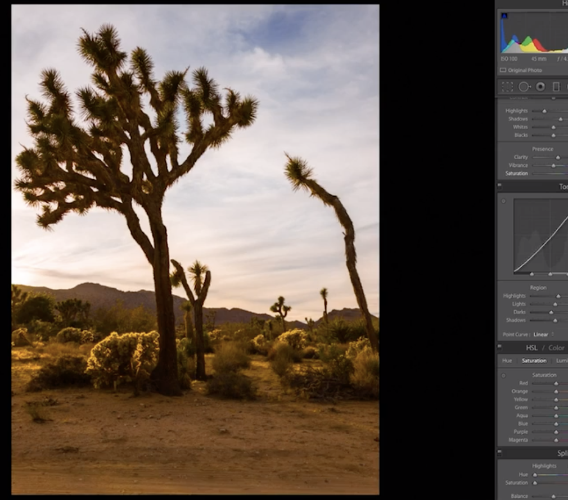Image resolution: width=568 pixels, height=500 pixels.
Task: Click the HSL header label
Action: click(533, 348)
